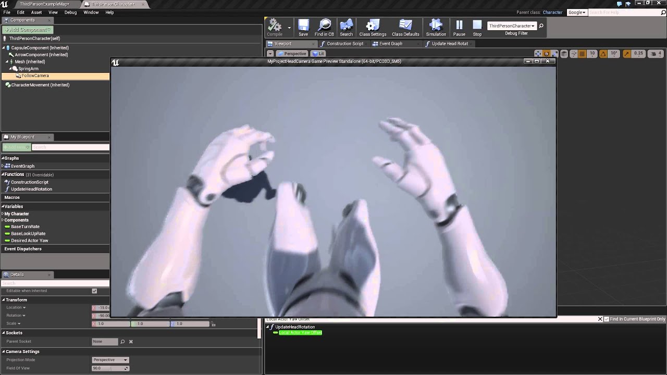Select the Desired Actor Yaw variable
Image resolution: width=667 pixels, height=375 pixels.
coord(30,241)
